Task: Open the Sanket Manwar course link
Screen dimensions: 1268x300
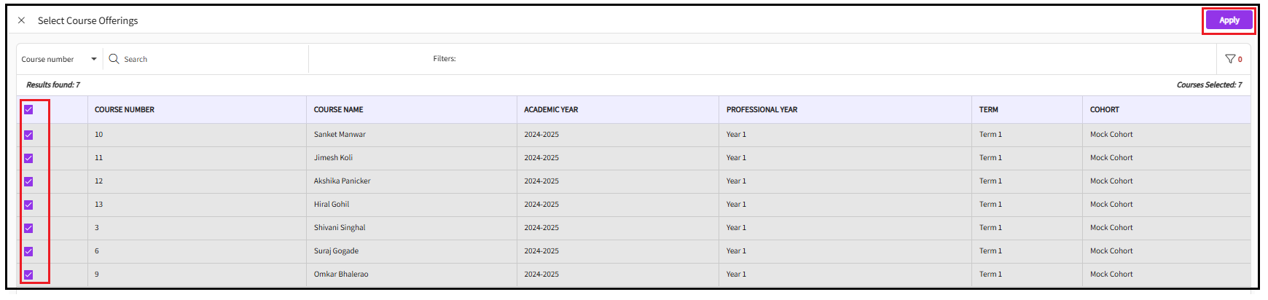Action: tap(340, 135)
